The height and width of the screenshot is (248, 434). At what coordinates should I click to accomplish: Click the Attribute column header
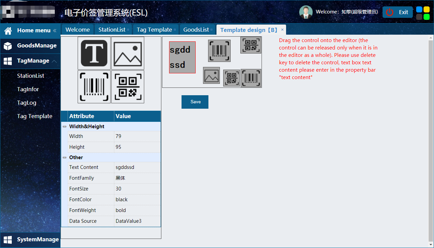pyautogui.click(x=91, y=116)
